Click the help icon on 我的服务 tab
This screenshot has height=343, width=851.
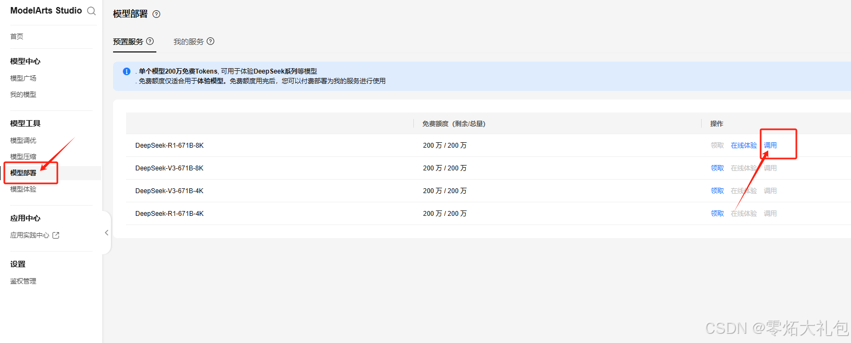210,41
